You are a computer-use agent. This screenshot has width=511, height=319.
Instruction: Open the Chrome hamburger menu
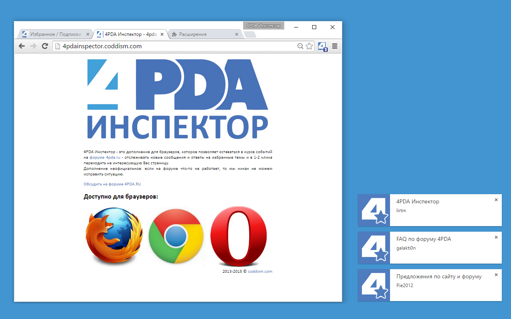[334, 46]
